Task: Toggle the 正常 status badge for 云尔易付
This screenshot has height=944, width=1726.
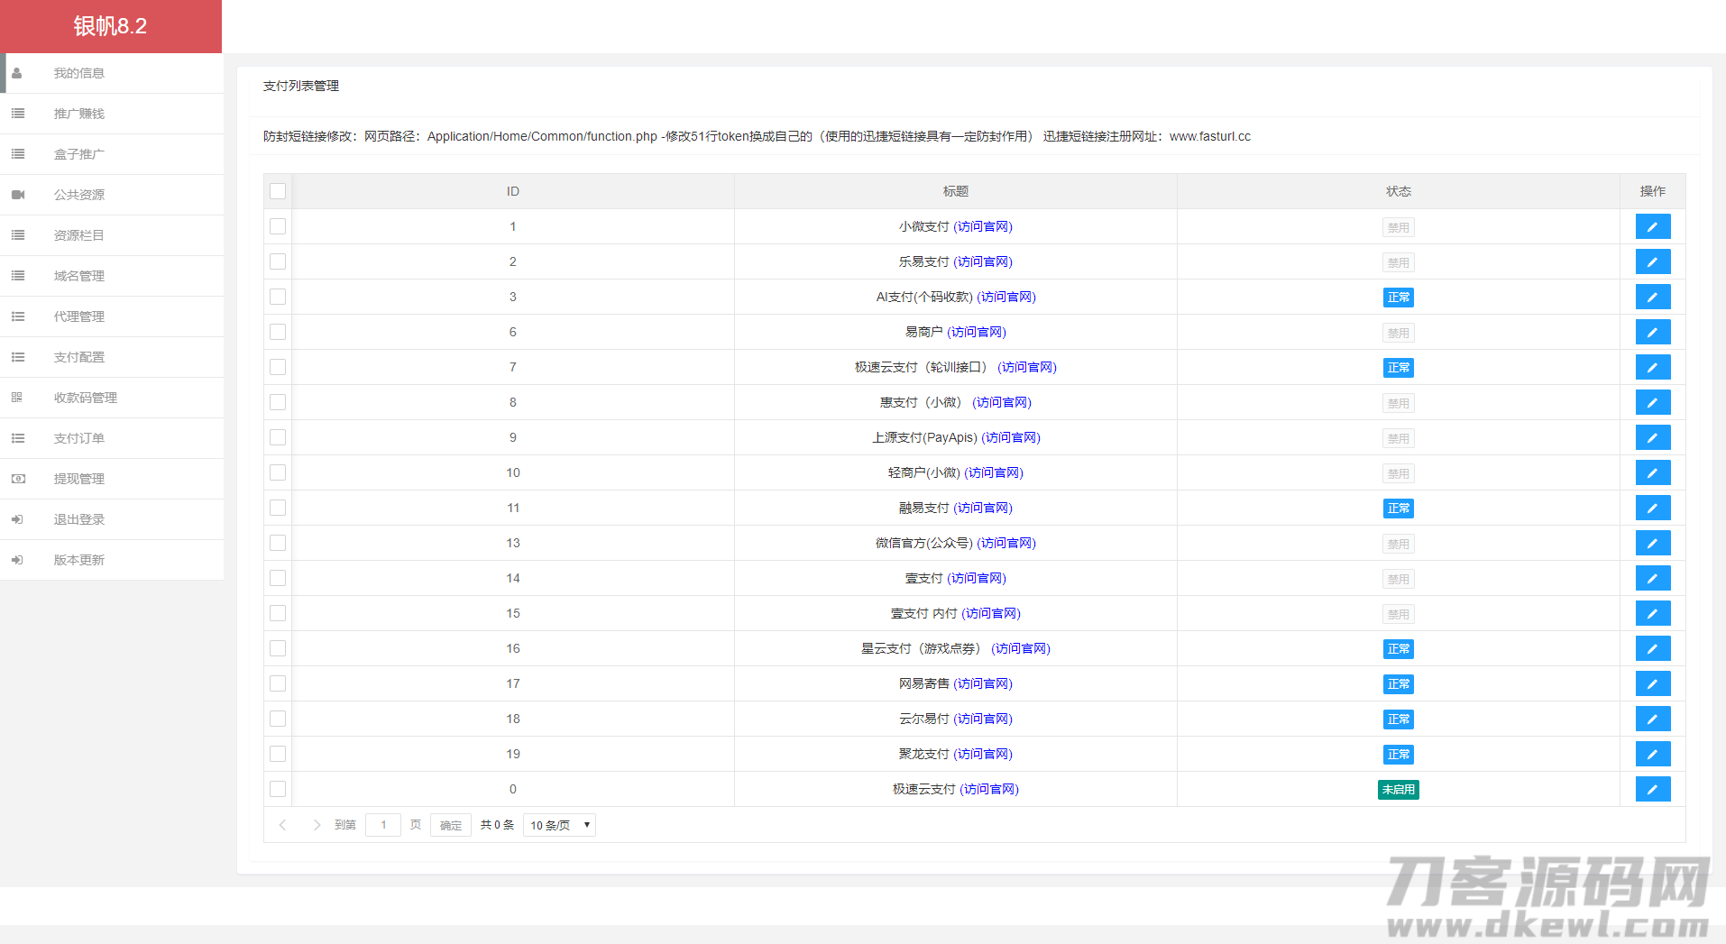Action: (1398, 719)
